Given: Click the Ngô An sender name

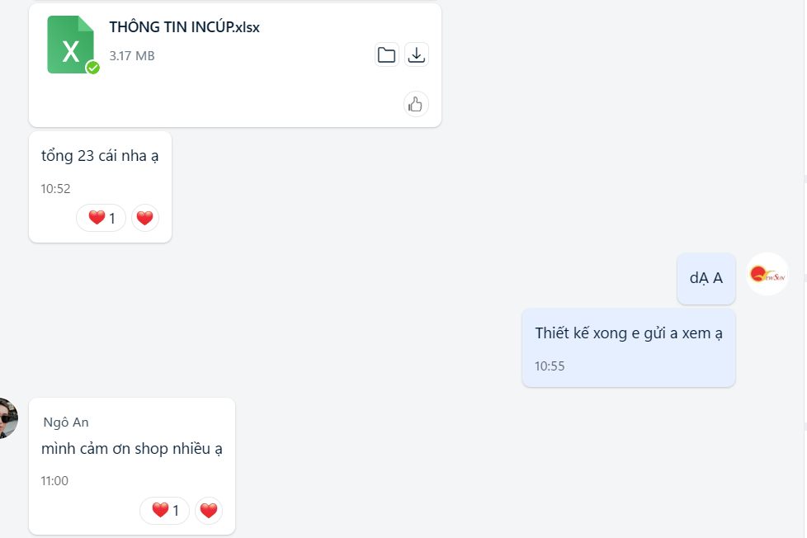Looking at the screenshot, I should [x=66, y=422].
